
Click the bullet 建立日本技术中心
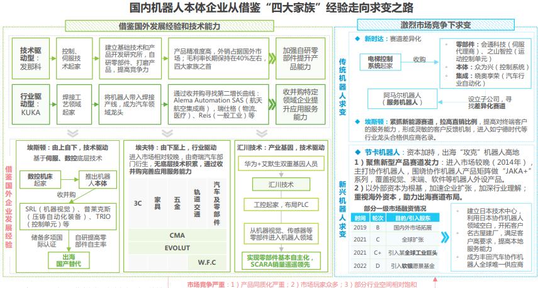click(495, 218)
